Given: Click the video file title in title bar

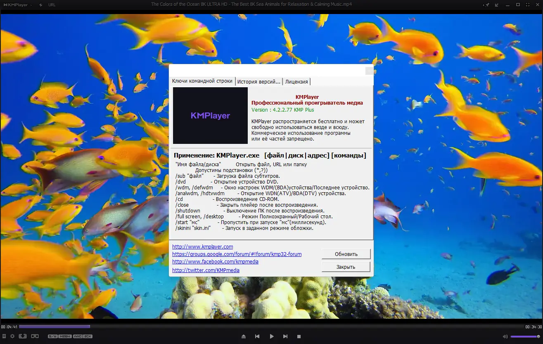Looking at the screenshot, I should [251, 5].
